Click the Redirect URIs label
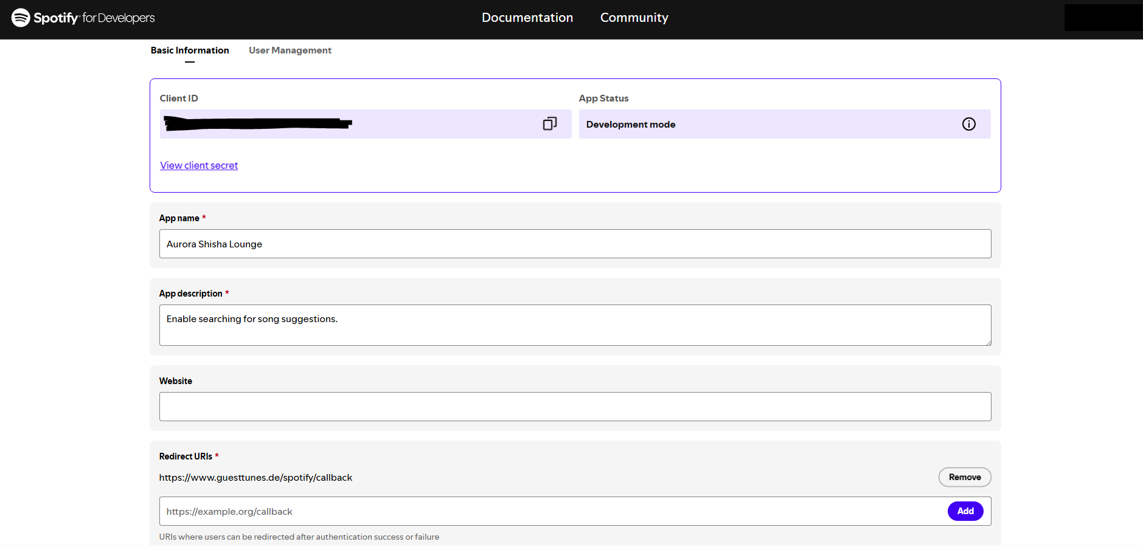The image size is (1143, 547). pyautogui.click(x=186, y=456)
